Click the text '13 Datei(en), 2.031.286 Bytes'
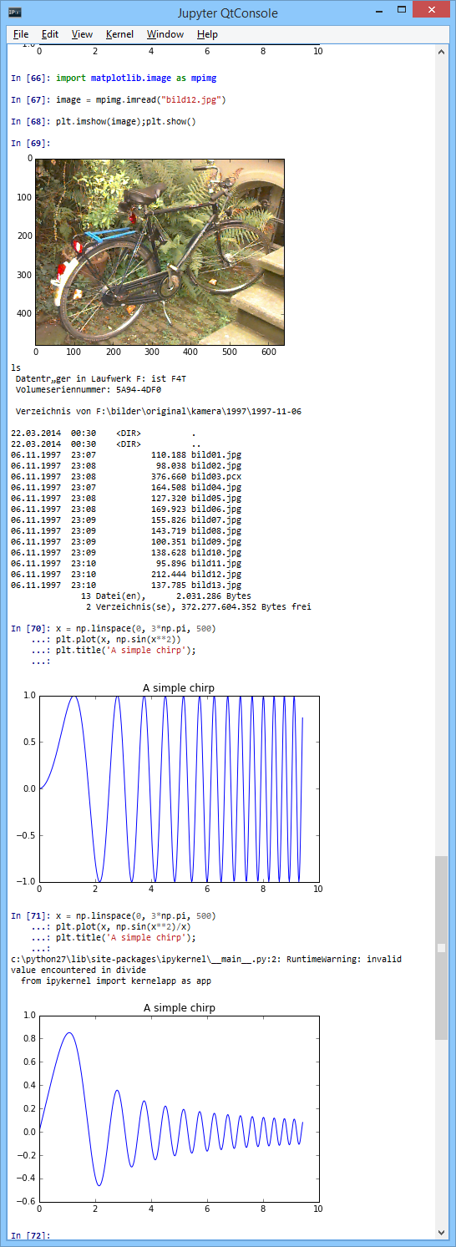The height and width of the screenshot is (1247, 456). [166, 596]
